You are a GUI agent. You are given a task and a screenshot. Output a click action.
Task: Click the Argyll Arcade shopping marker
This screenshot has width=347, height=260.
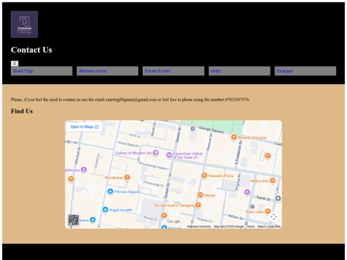[x=105, y=209]
